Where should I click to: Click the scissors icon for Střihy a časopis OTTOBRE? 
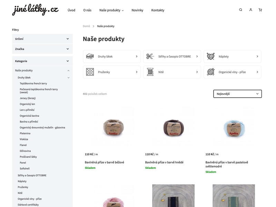click(x=150, y=56)
